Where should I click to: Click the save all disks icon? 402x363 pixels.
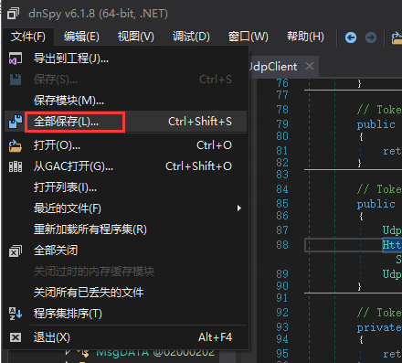point(16,122)
